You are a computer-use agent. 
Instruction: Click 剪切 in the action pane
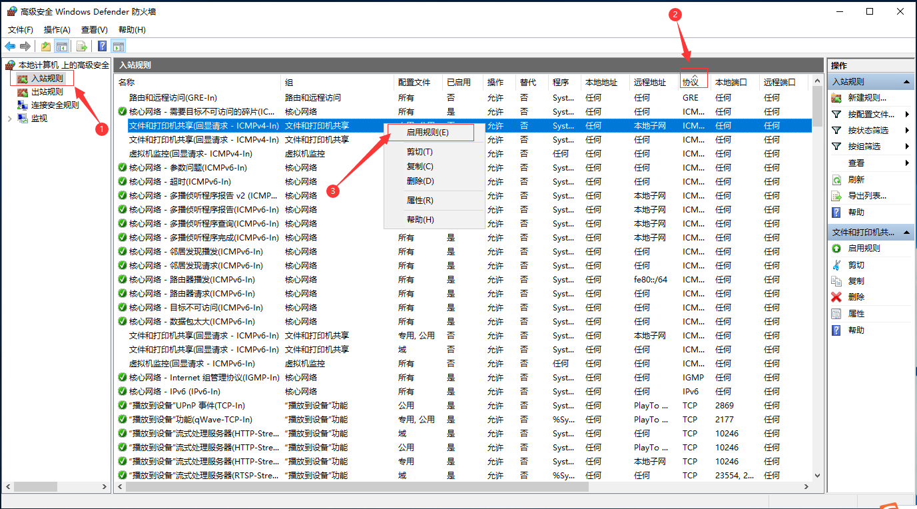[x=856, y=264]
